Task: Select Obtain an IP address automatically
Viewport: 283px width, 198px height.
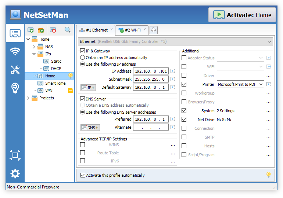Action: (x=83, y=58)
